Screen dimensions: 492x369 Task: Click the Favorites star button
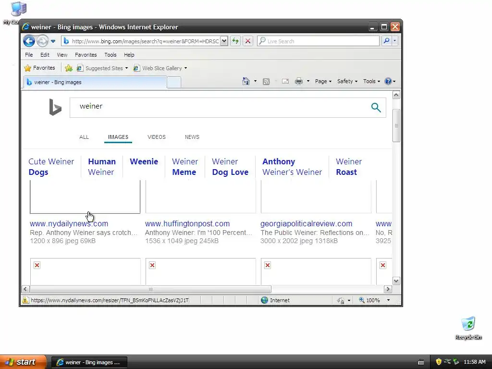click(39, 68)
